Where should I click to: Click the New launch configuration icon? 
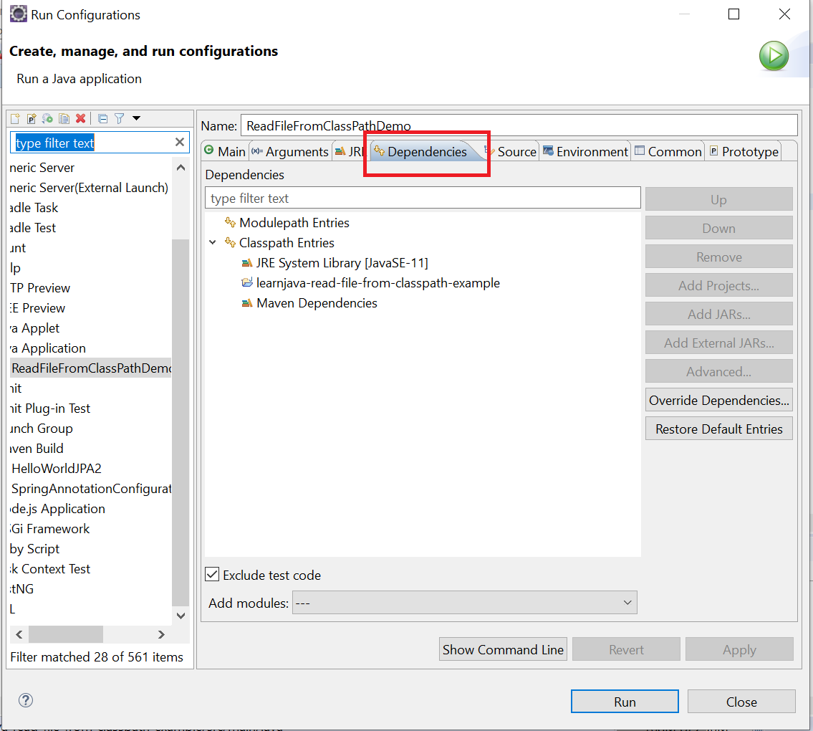coord(15,119)
